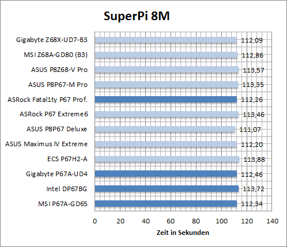Image resolution: width=287 pixels, height=247 pixels.
Task: Click the data value 112,86
Action: pos(252,55)
